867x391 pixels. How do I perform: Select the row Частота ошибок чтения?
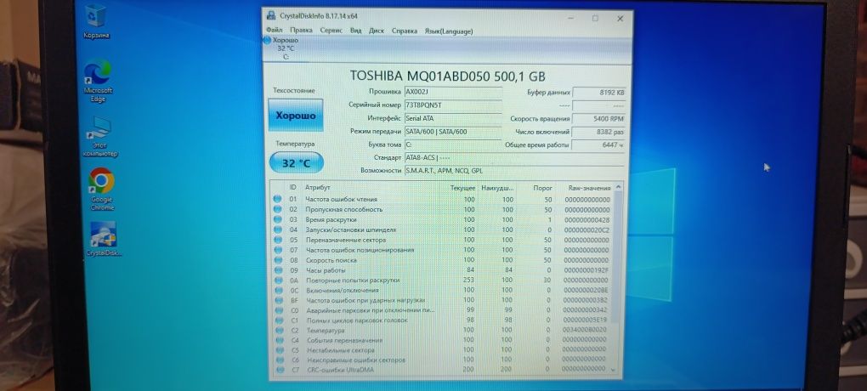pos(442,199)
